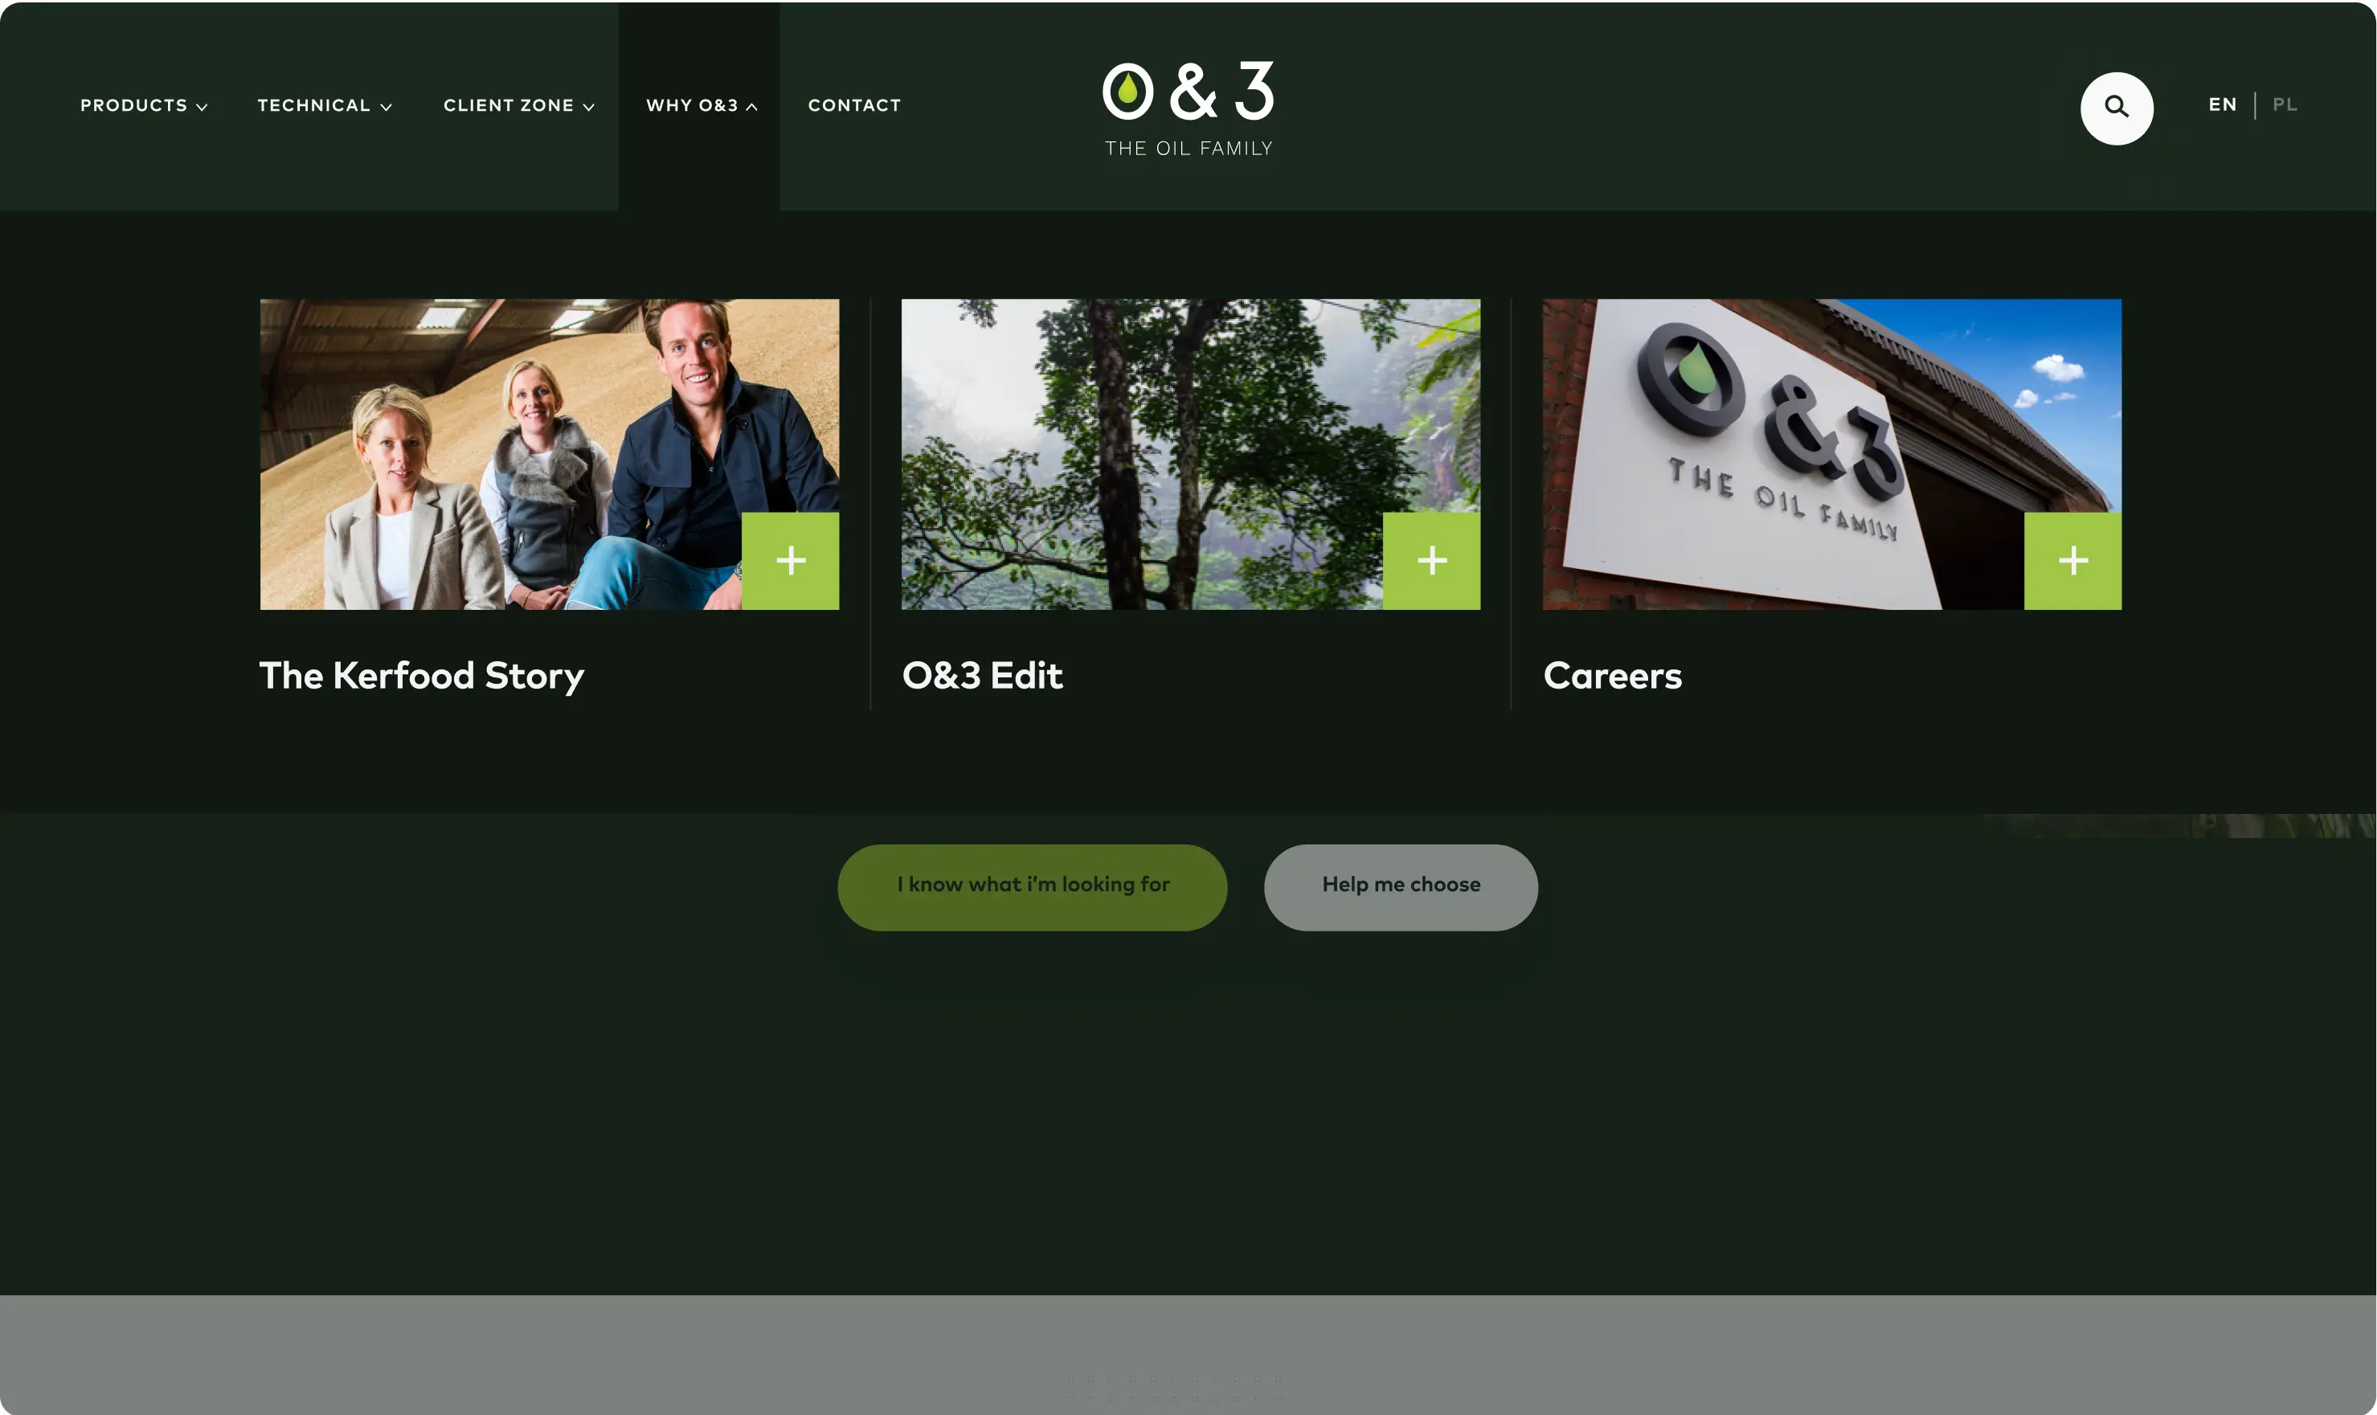This screenshot has width=2377, height=1415.
Task: Open the Careers sign image
Action: click(1831, 454)
